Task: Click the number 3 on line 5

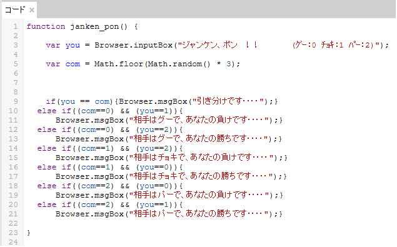Action: [x=229, y=64]
